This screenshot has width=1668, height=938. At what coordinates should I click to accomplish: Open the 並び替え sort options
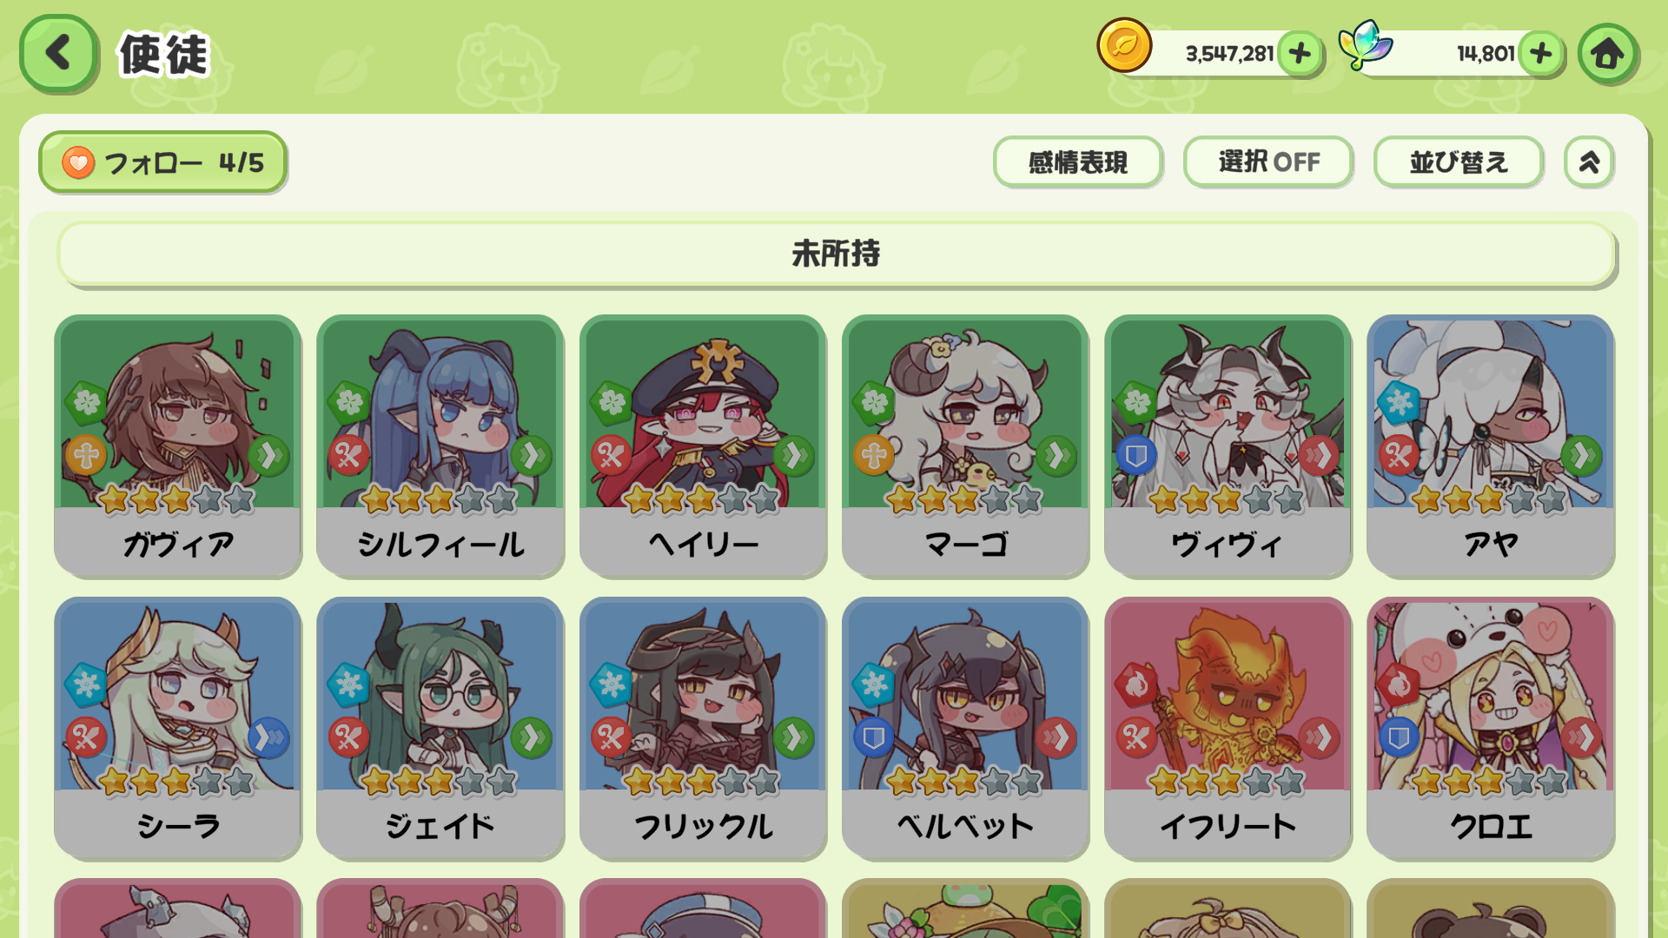(x=1459, y=162)
